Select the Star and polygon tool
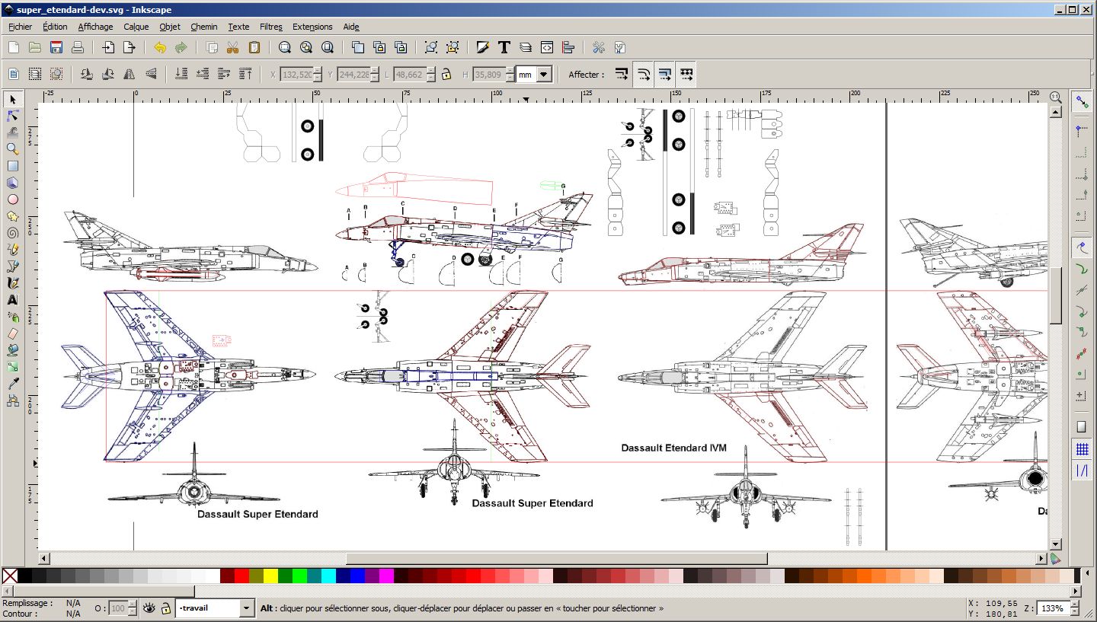 [x=13, y=216]
